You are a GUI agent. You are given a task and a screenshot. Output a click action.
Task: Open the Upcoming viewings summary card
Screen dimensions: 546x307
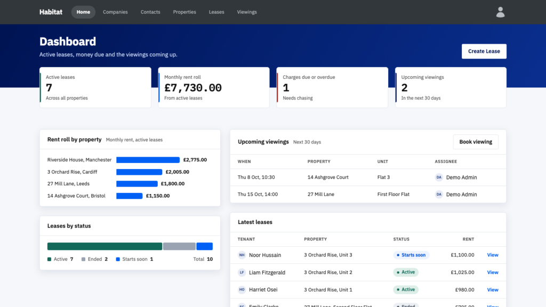[451, 87]
